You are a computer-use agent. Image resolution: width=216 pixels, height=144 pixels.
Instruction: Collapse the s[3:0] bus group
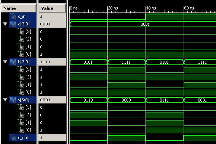(x=5, y=100)
